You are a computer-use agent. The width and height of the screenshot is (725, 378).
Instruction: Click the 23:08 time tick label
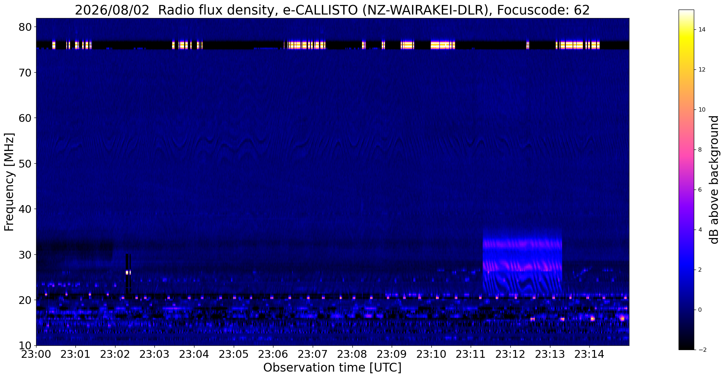352,354
